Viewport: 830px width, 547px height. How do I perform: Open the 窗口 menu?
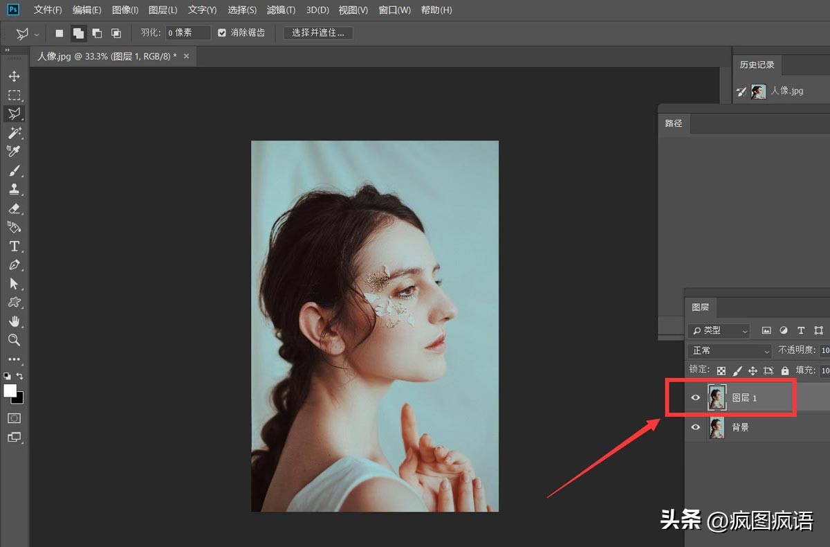(394, 10)
